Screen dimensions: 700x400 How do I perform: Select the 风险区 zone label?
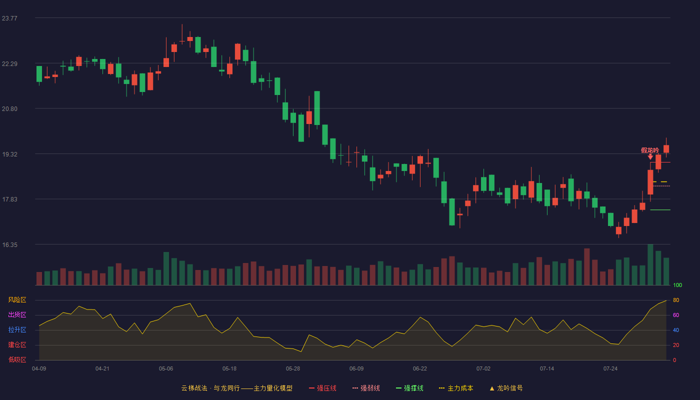pos(17,300)
